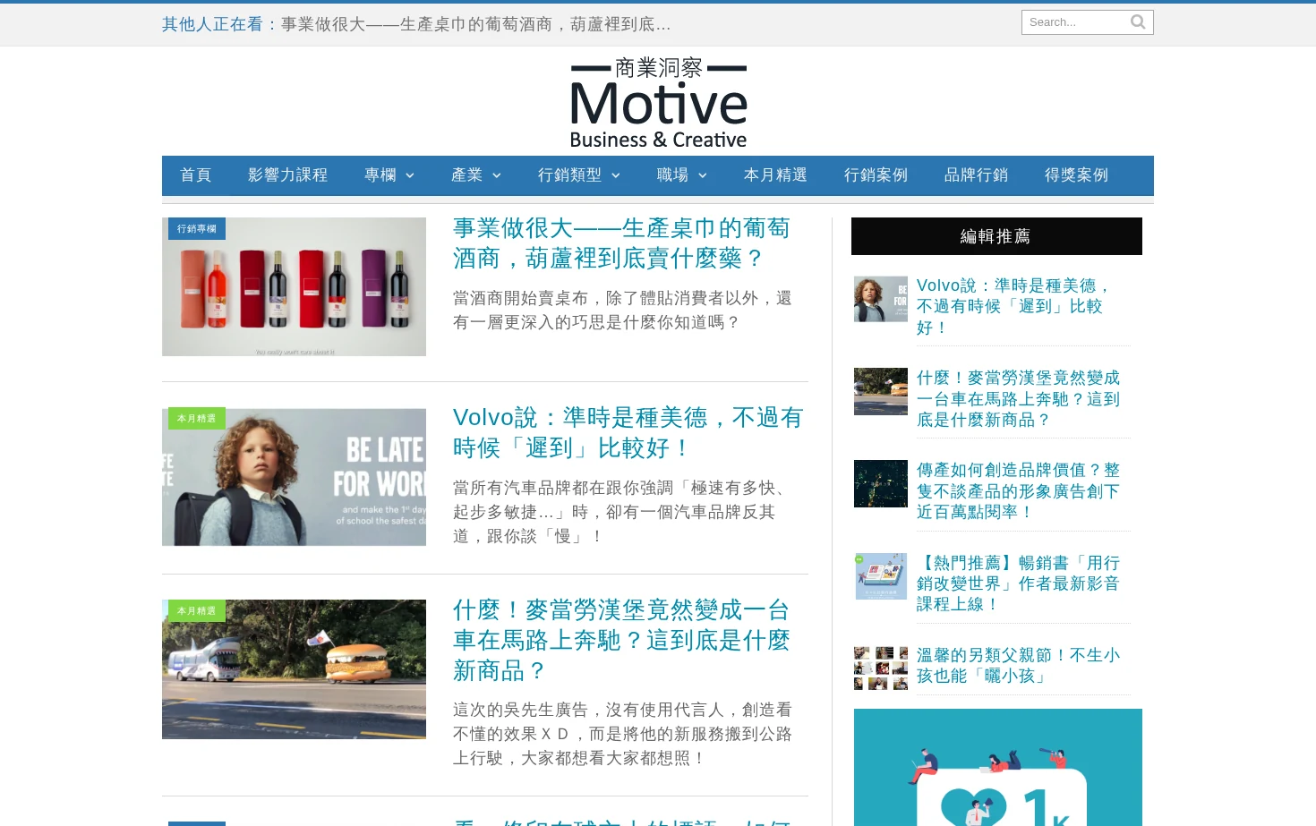The image size is (1316, 826).
Task: Click burger article excerpt starting 這次的吳先生廣告
Action: [x=622, y=734]
